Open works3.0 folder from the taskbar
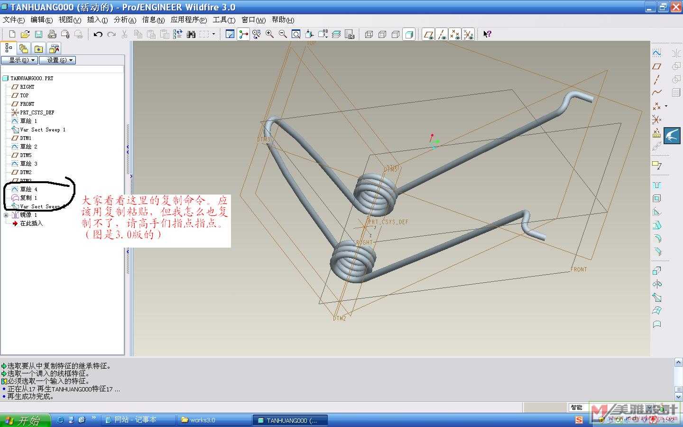 click(x=214, y=420)
